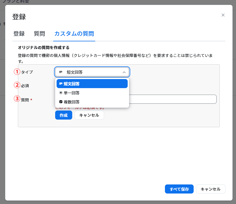Click the chevron arrow in the タイプ dropdown

(124, 72)
